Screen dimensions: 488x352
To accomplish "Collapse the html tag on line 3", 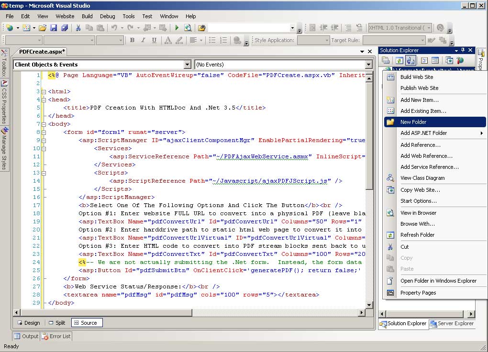I will coord(44,92).
